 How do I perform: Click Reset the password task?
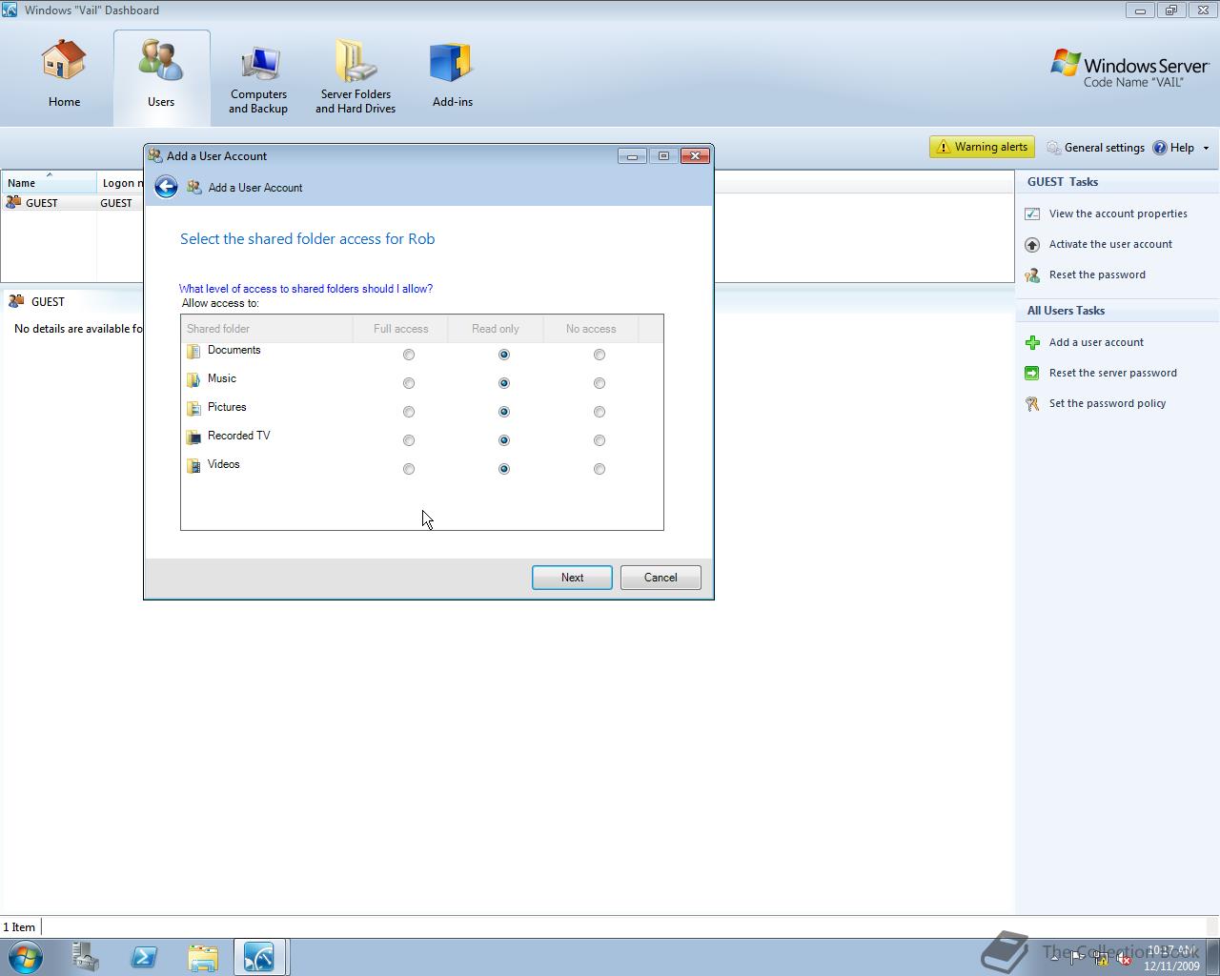(x=1097, y=274)
